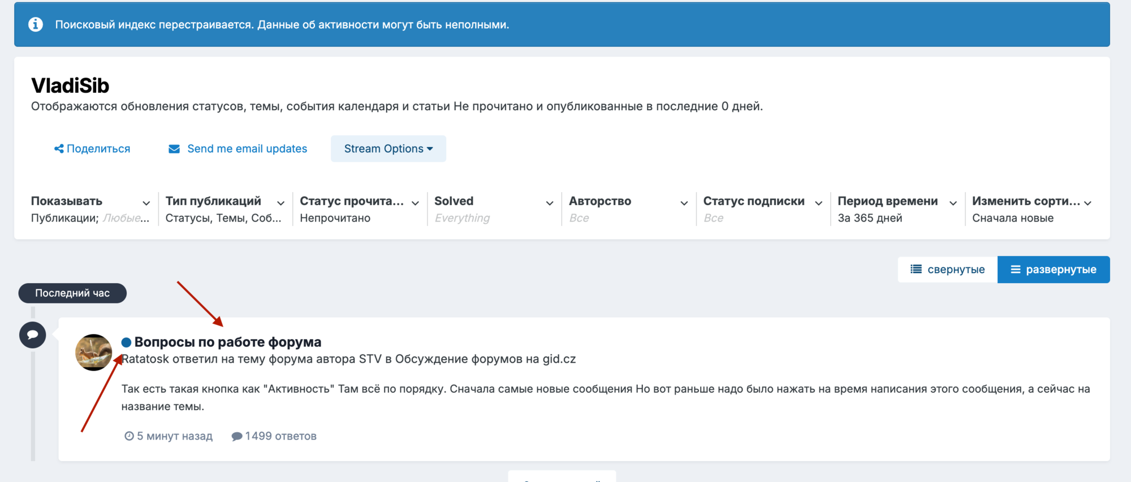
Task: Click the envelope icon for email updates
Action: click(174, 149)
